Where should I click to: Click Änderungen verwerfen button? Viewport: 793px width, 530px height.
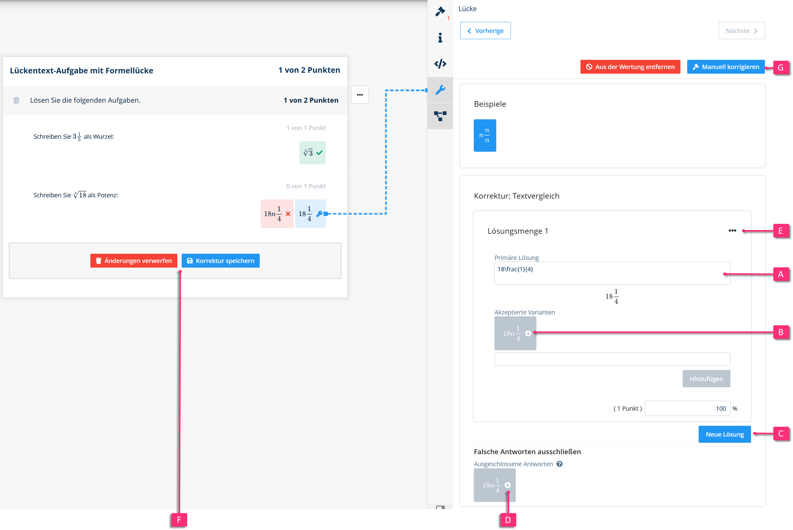134,261
